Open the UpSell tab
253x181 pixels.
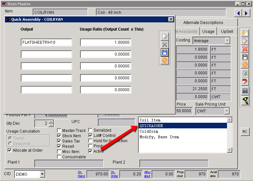tap(227, 32)
